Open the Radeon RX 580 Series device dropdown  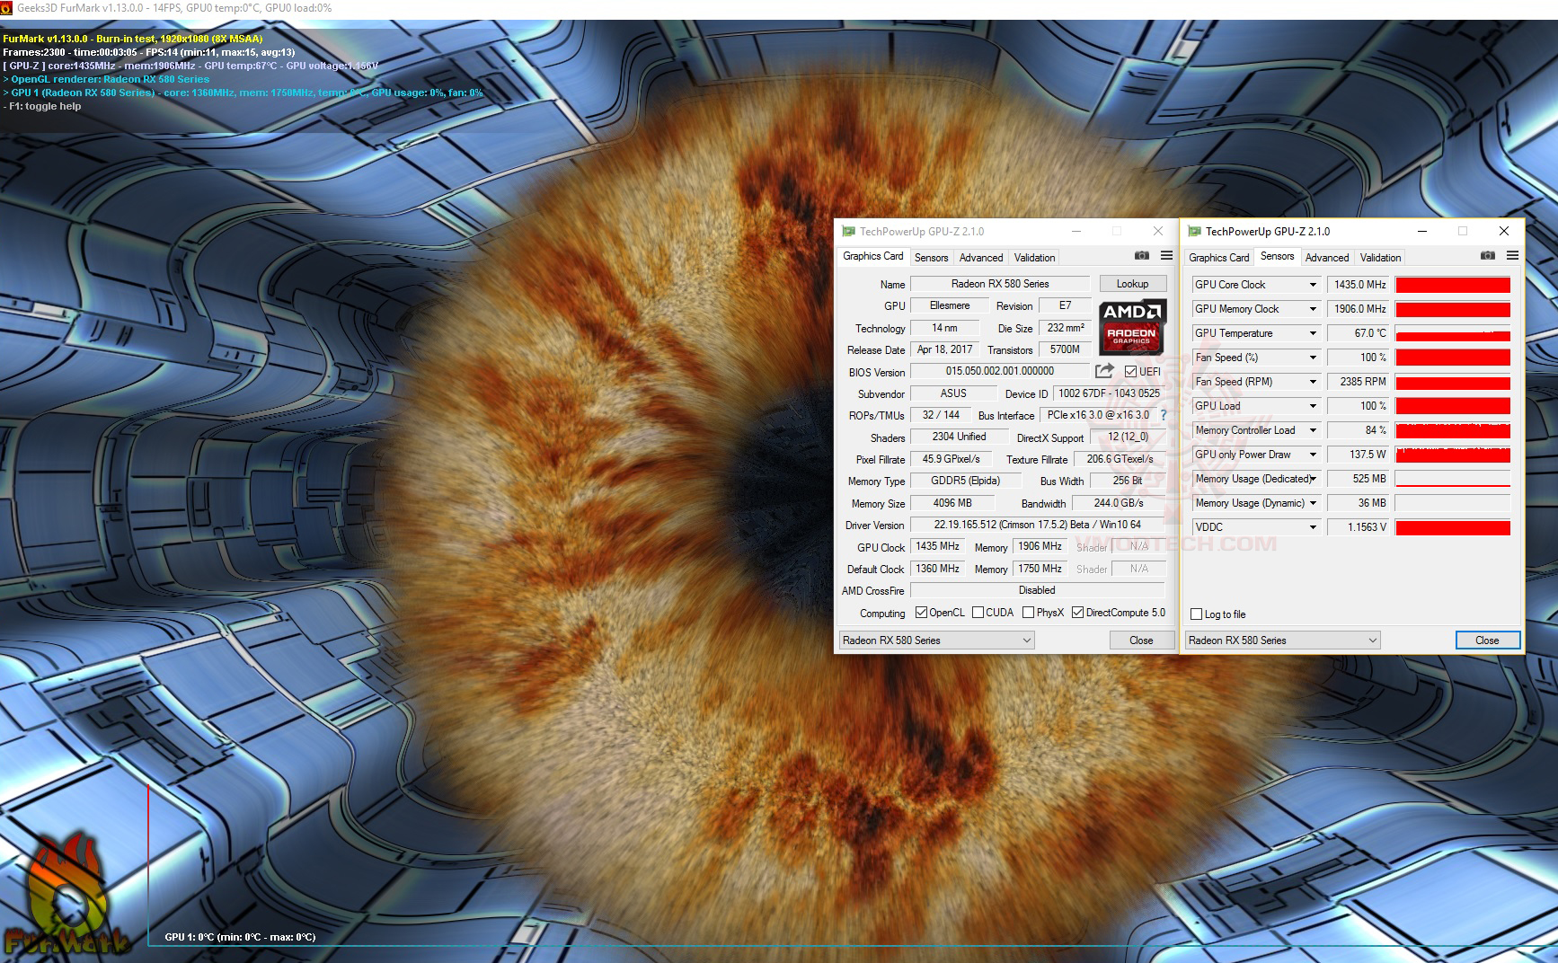click(1025, 640)
